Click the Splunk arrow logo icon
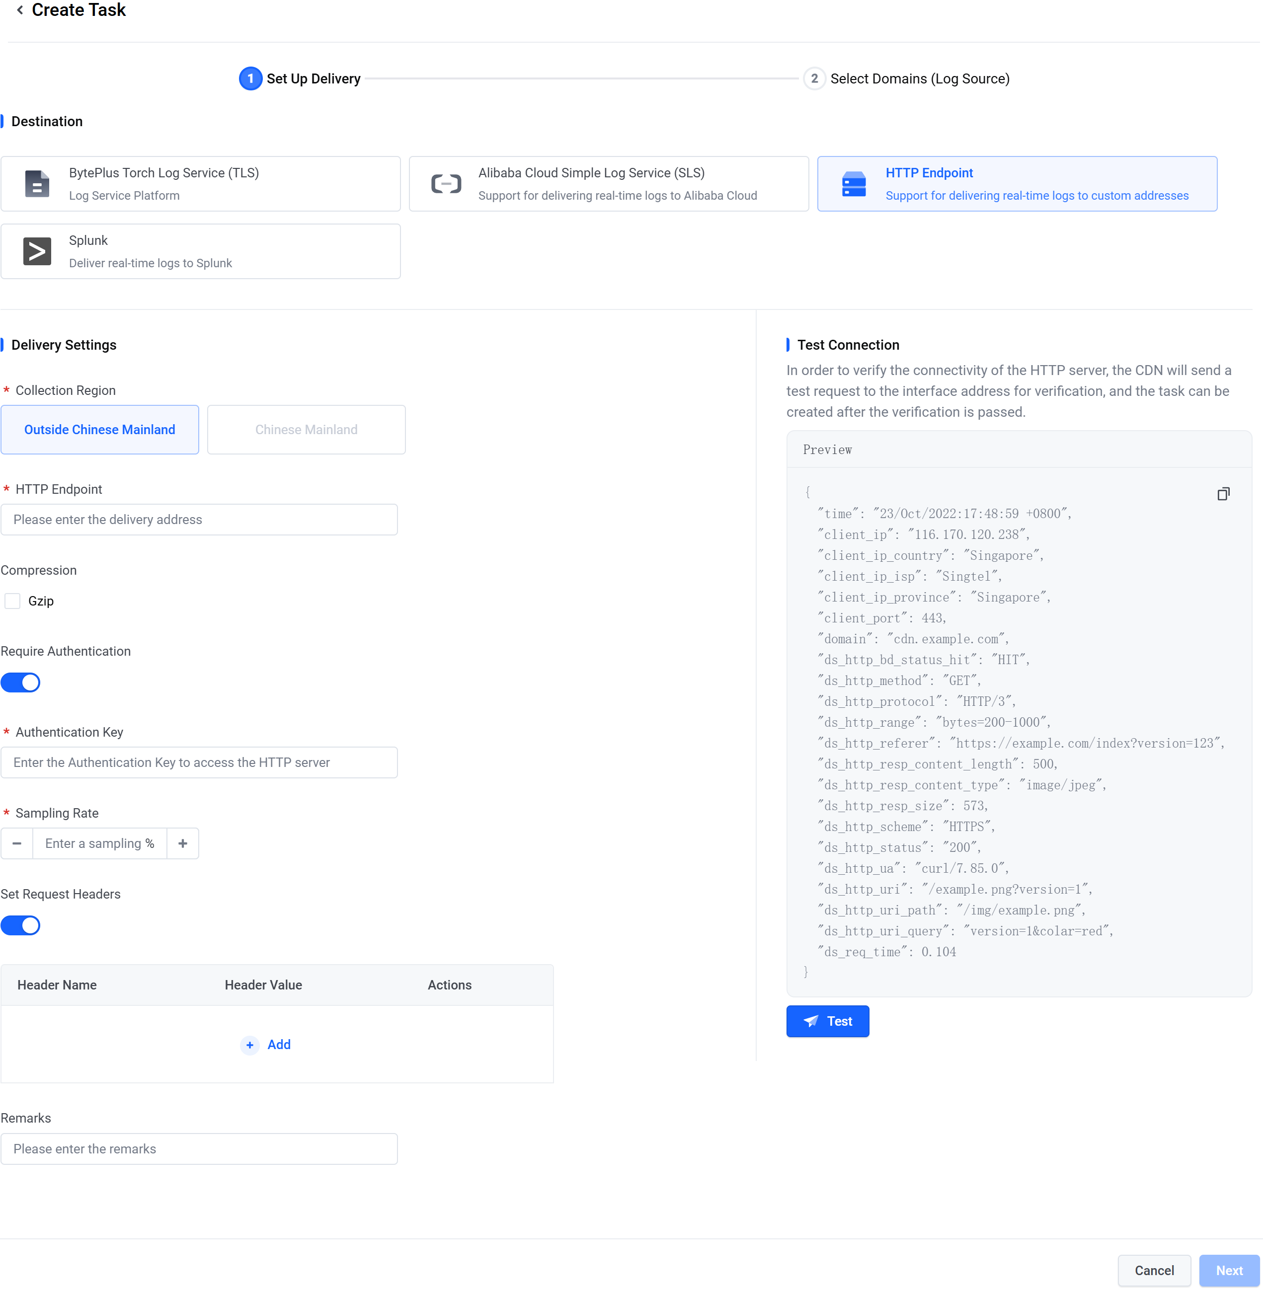Screen dimensions: 1263x1290 [x=37, y=251]
